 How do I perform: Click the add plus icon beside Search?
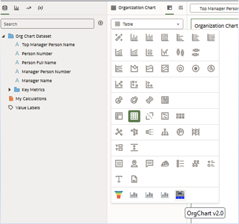click(x=101, y=23)
